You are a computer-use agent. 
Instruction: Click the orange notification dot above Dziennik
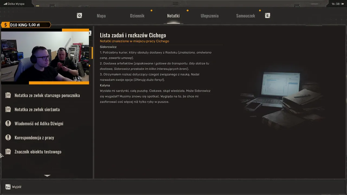[x=151, y=11]
